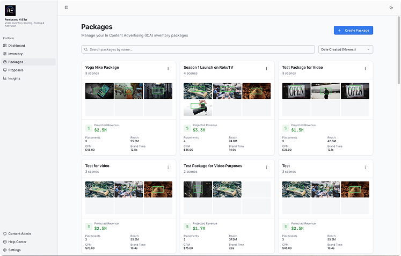This screenshot has height=256, width=401.
Task: Click the dollar icon in Test for video card
Action: click(x=89, y=226)
